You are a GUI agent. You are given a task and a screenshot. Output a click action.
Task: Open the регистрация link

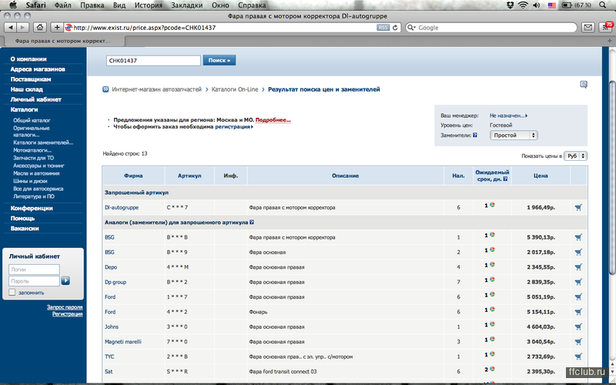coord(234,126)
